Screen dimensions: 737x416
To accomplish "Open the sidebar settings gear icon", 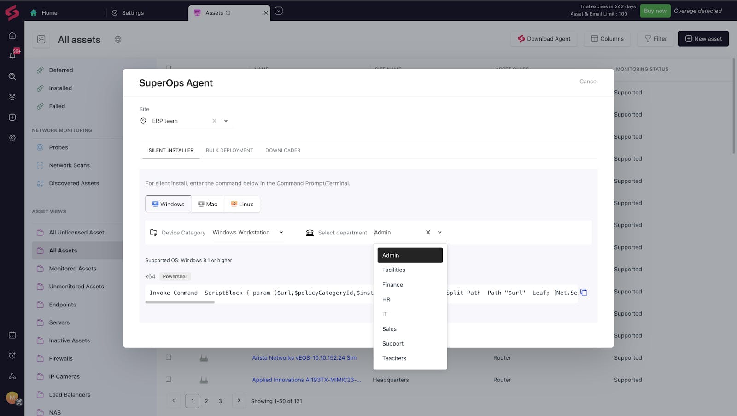I will tap(12, 138).
